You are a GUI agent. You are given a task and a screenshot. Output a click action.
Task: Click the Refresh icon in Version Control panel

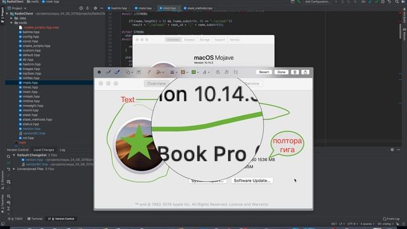[x=8, y=156]
